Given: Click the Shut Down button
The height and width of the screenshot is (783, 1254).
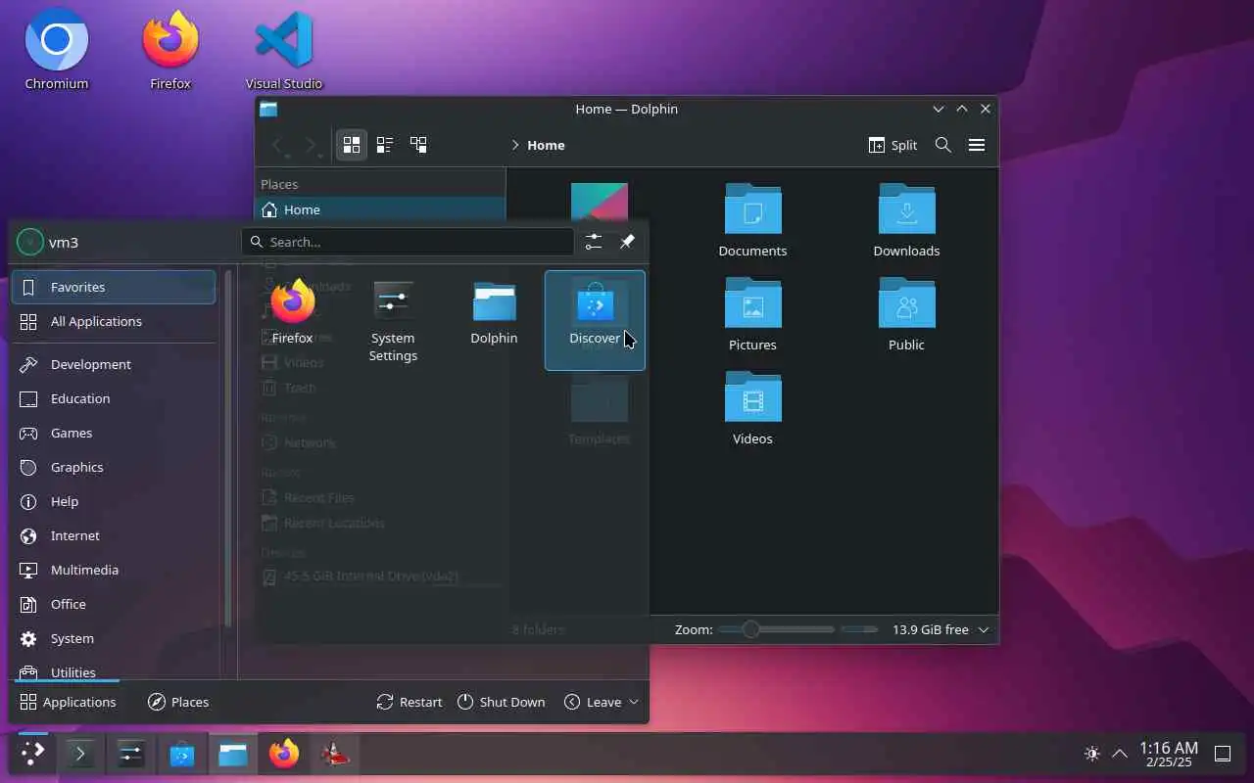Looking at the screenshot, I should click(501, 702).
